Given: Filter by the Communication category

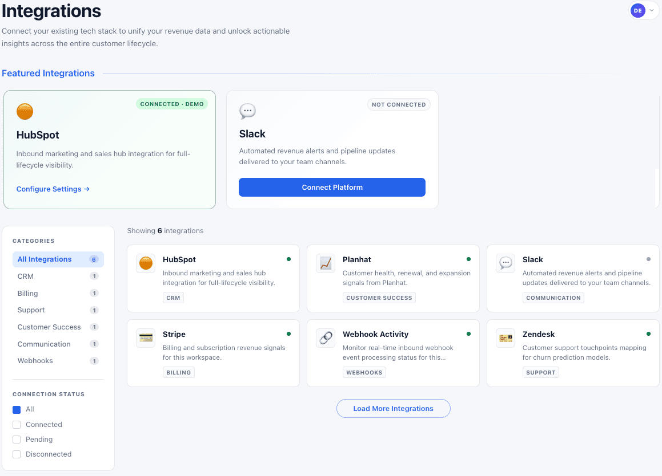Looking at the screenshot, I should [x=58, y=344].
